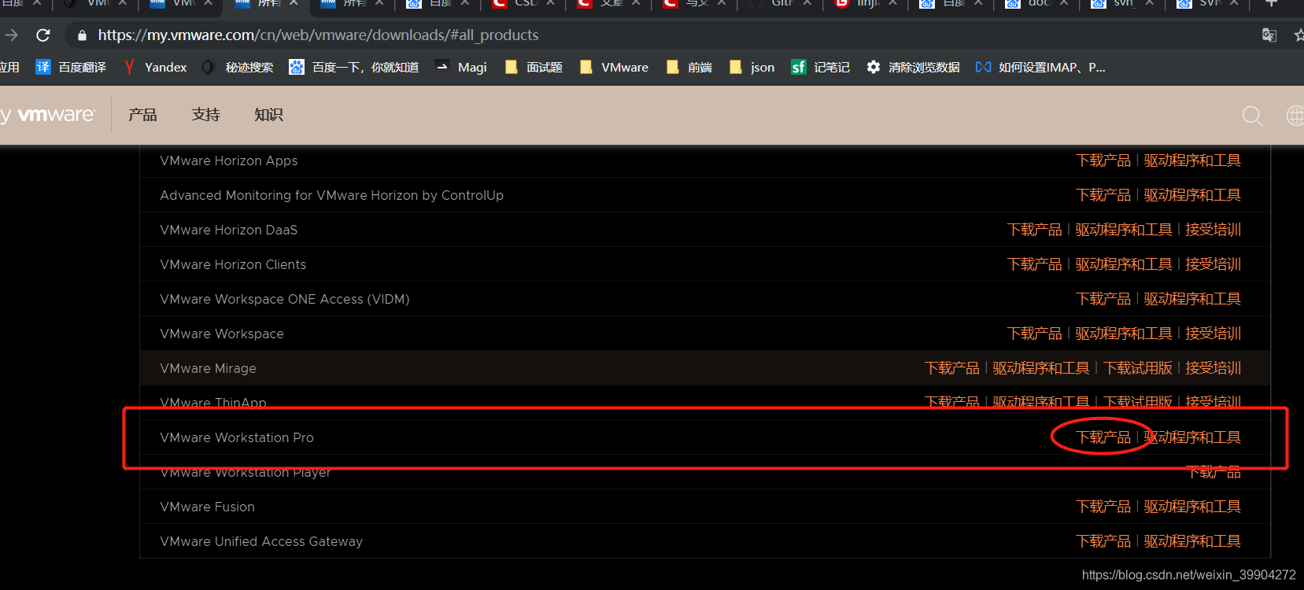Select the VMware Fusion product name

point(207,507)
